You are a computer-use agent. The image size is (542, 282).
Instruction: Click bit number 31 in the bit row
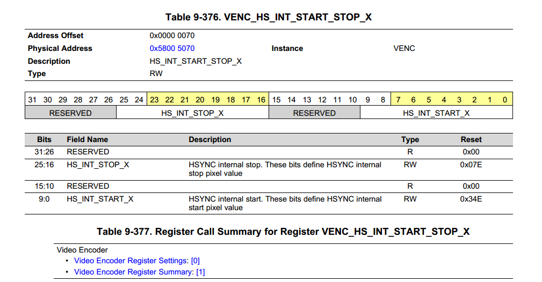32,100
